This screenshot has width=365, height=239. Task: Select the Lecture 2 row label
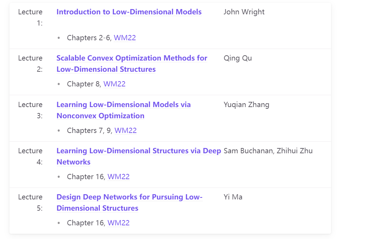point(30,64)
